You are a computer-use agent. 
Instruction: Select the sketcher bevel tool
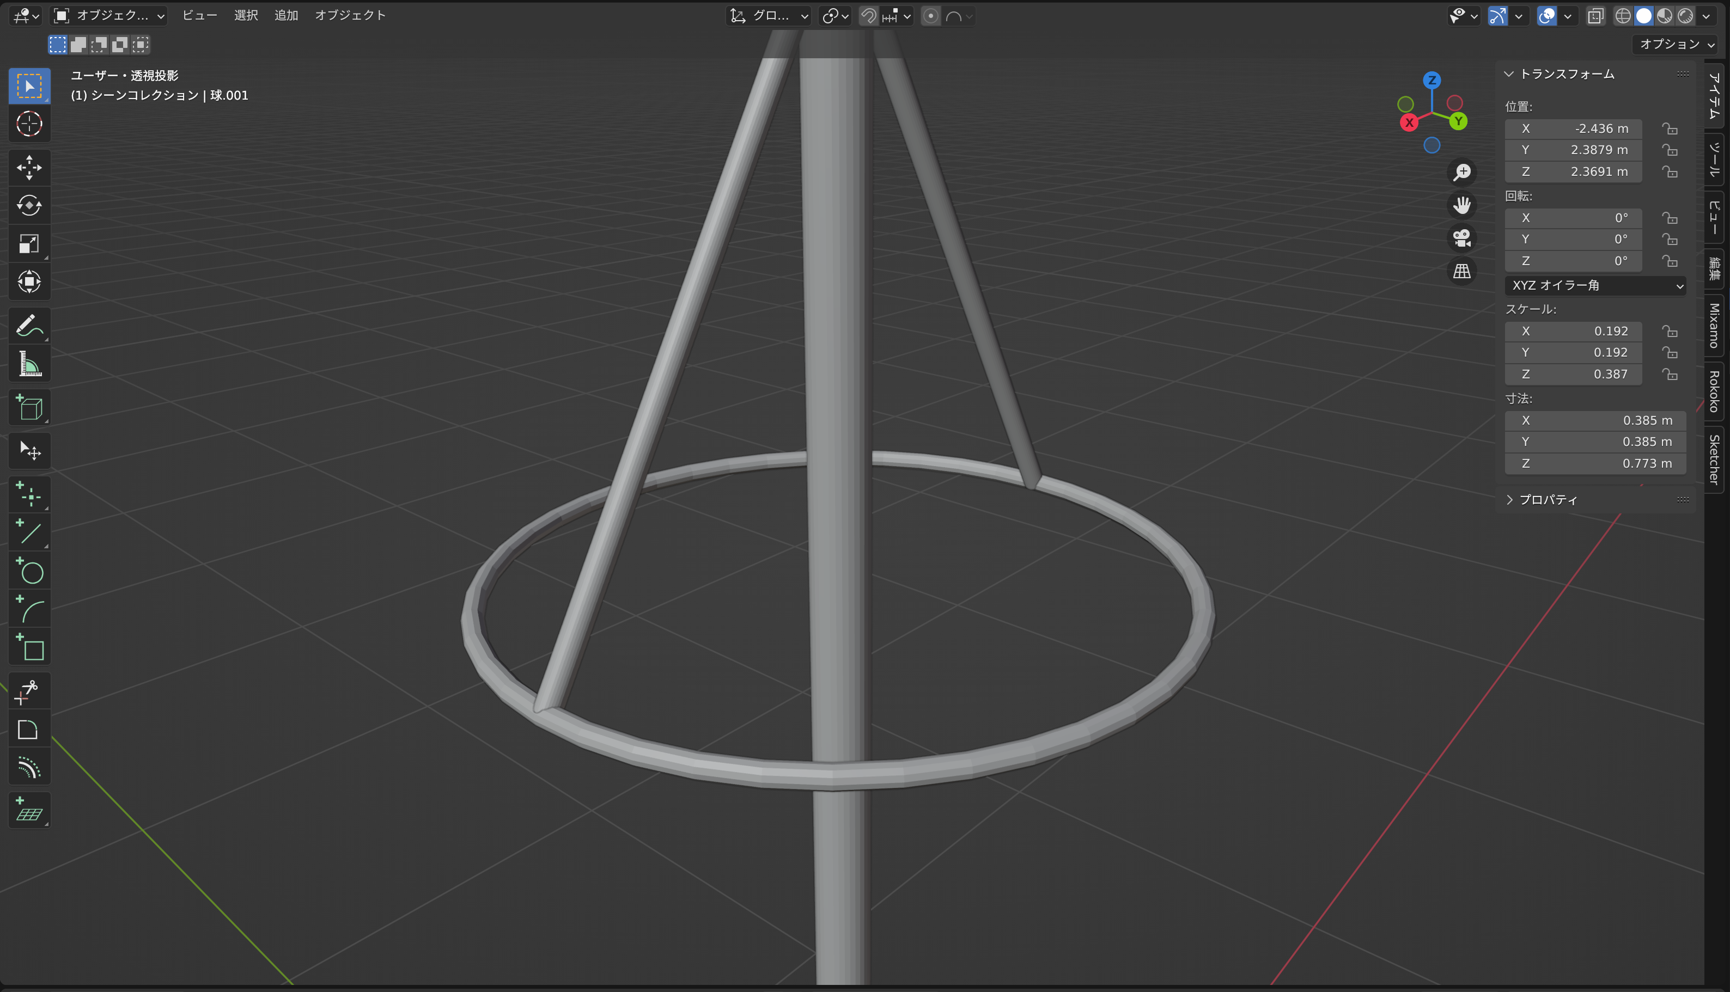coord(29,730)
